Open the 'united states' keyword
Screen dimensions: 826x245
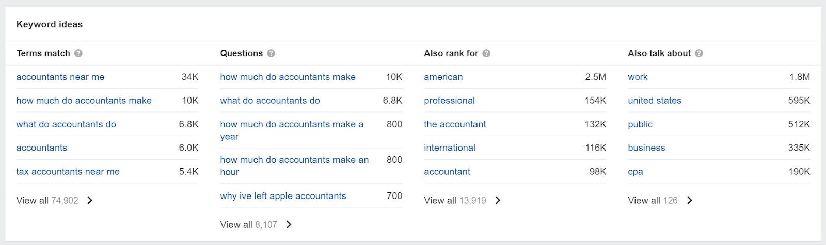point(655,101)
